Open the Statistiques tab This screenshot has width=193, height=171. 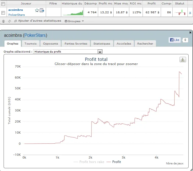tap(102, 44)
